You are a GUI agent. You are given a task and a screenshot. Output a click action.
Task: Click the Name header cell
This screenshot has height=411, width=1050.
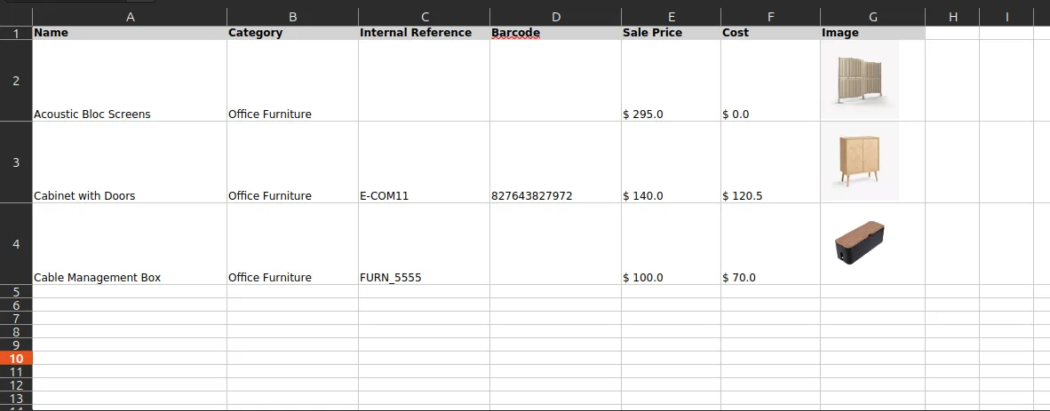tap(130, 33)
